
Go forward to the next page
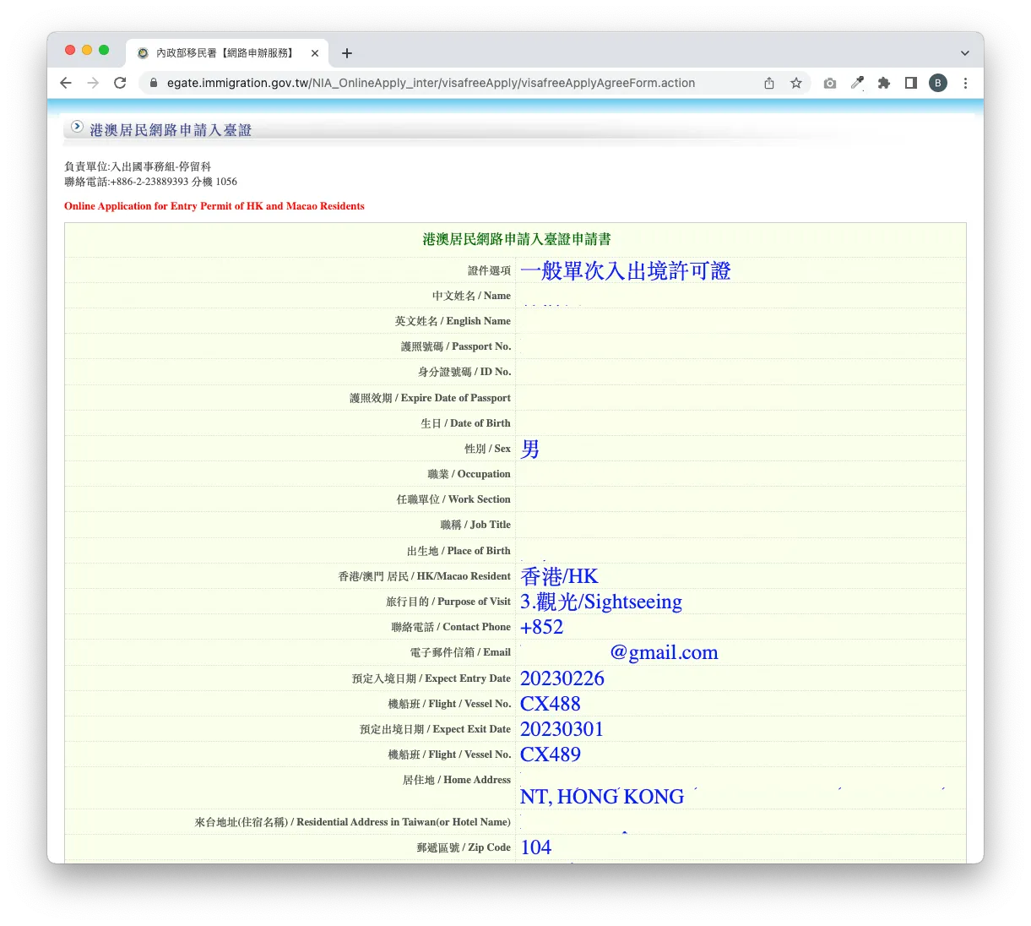coord(93,83)
